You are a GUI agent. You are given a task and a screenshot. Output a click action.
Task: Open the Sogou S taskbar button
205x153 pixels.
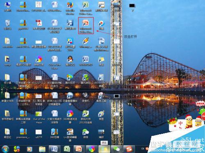pyautogui.click(x=129, y=149)
